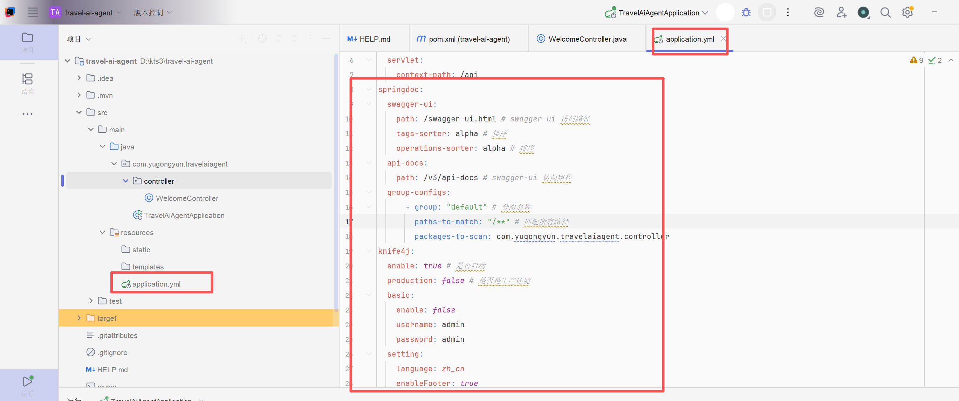Viewport: 959px width, 401px height.
Task: Collapse the controller package folder
Action: click(x=125, y=181)
